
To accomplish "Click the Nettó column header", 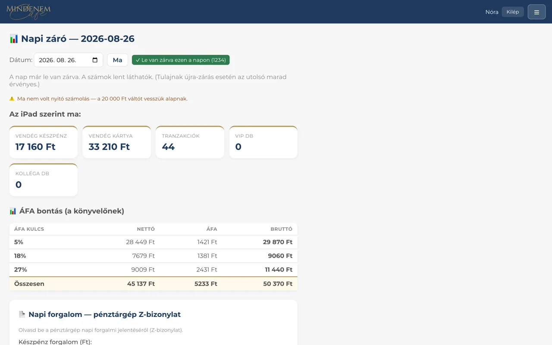I will 146,229.
